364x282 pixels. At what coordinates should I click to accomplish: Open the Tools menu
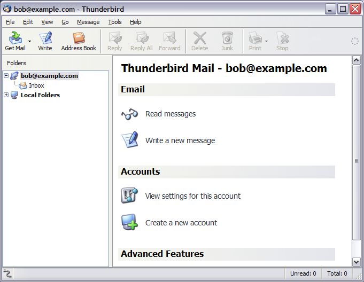coord(115,22)
